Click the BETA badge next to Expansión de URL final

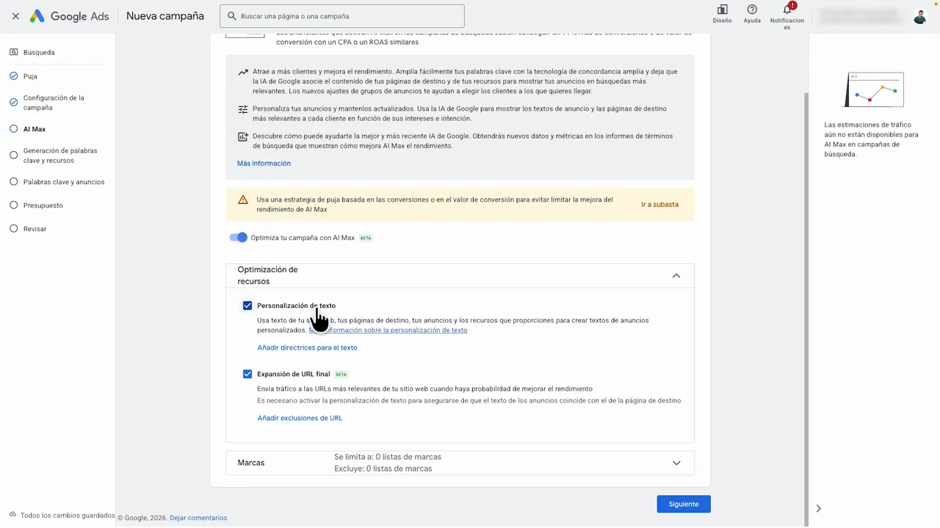coord(341,375)
